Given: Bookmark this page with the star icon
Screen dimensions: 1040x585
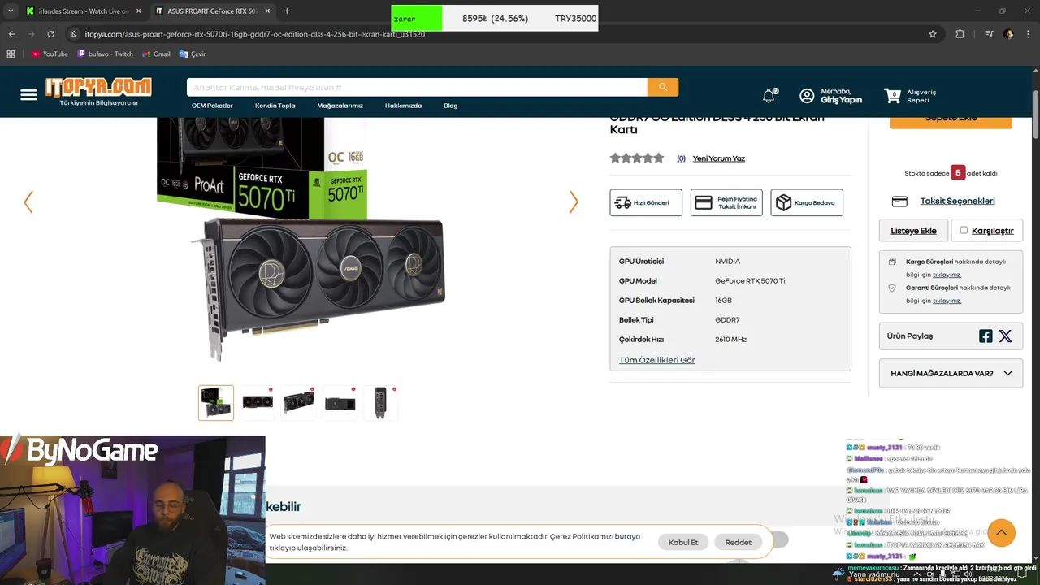Looking at the screenshot, I should [x=933, y=34].
